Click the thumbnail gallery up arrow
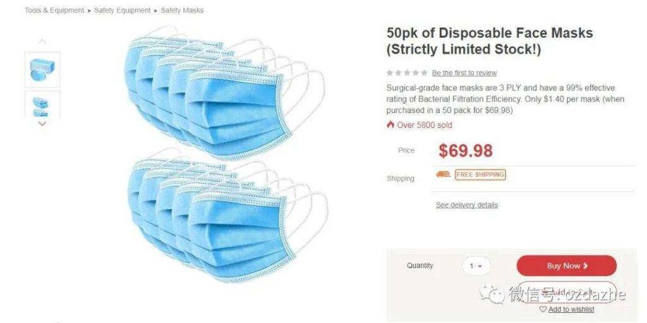This screenshot has width=647, height=323. pyautogui.click(x=42, y=41)
